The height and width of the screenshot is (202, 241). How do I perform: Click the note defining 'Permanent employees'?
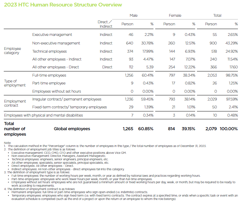click(x=79, y=192)
